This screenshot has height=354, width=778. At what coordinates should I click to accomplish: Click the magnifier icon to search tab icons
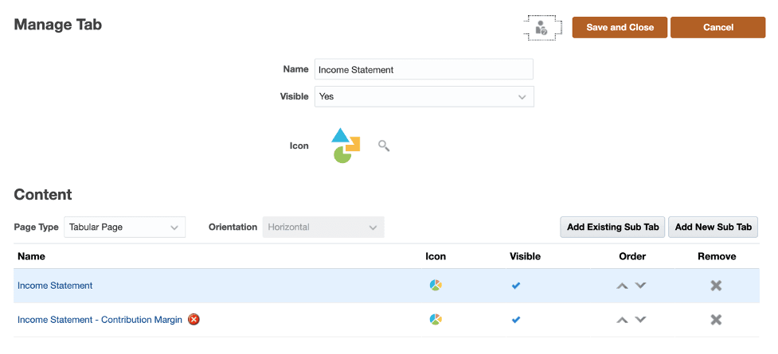384,146
